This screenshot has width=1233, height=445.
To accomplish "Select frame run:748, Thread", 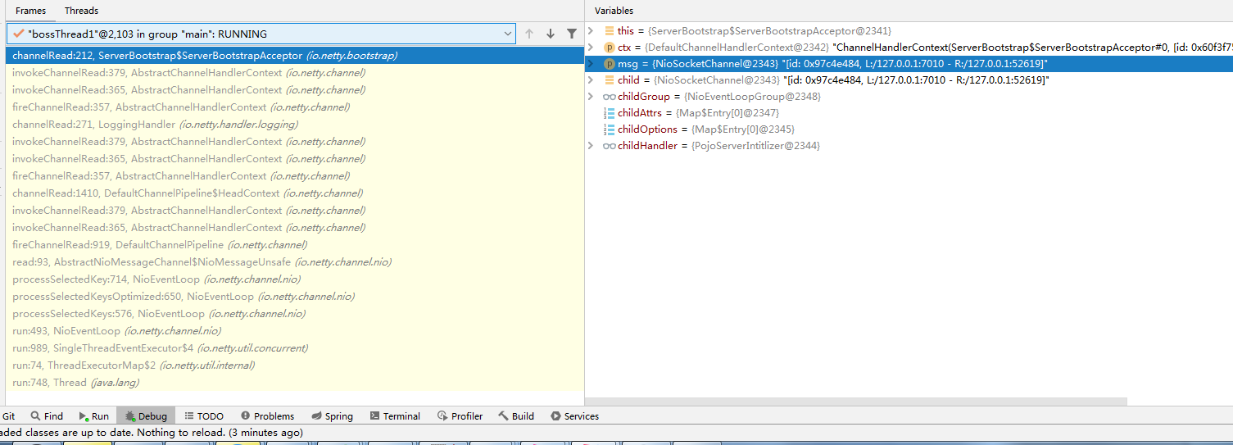I will click(295, 383).
